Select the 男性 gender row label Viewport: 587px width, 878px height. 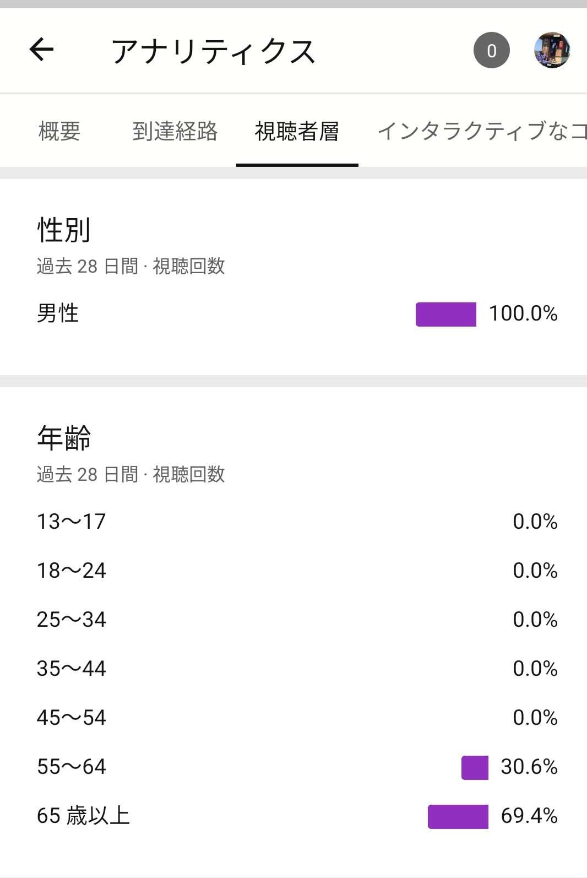click(58, 313)
